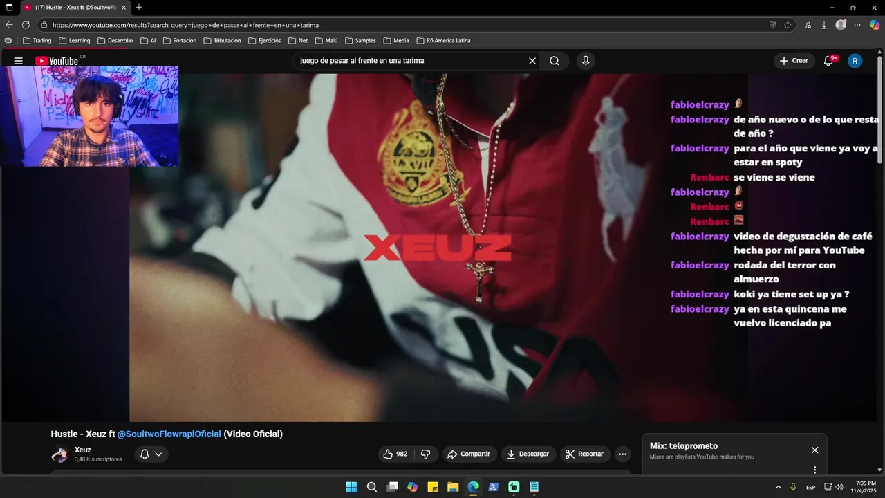Viewport: 885px width, 498px height.
Task: Open the AI bookmarks folder
Action: (x=148, y=41)
